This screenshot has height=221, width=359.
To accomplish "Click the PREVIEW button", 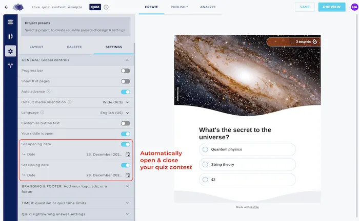I will click(x=332, y=7).
